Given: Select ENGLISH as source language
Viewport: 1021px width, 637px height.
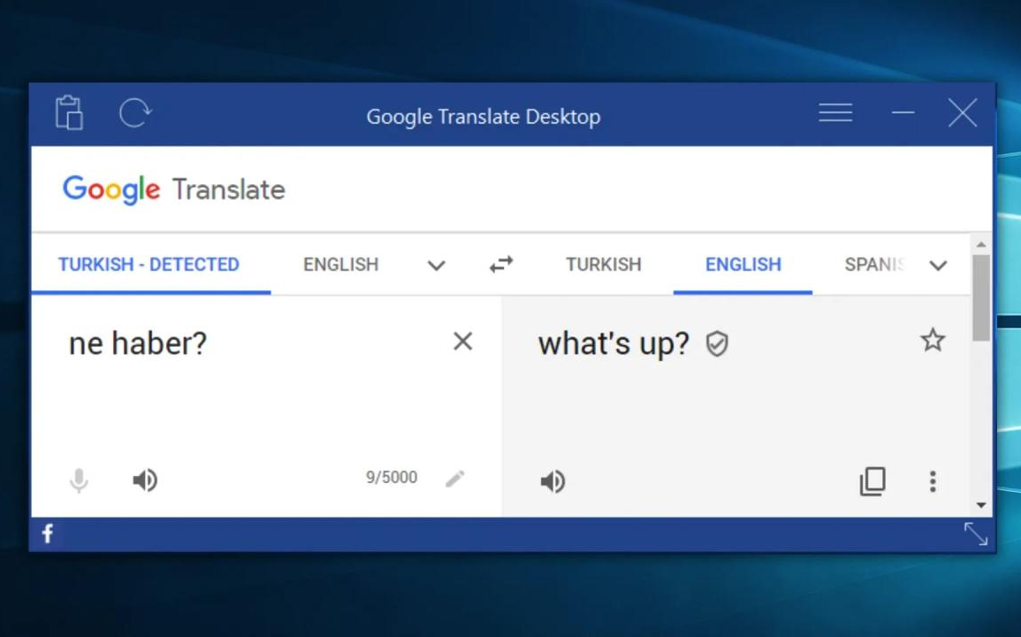Looking at the screenshot, I should coord(340,264).
